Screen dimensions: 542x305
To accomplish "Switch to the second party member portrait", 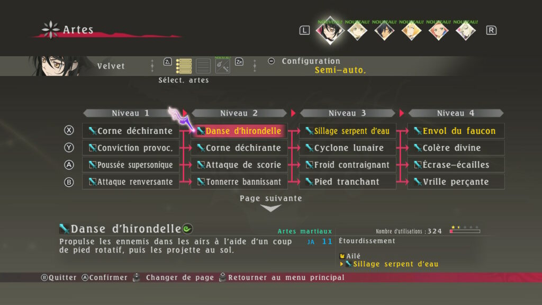I will tap(357, 31).
